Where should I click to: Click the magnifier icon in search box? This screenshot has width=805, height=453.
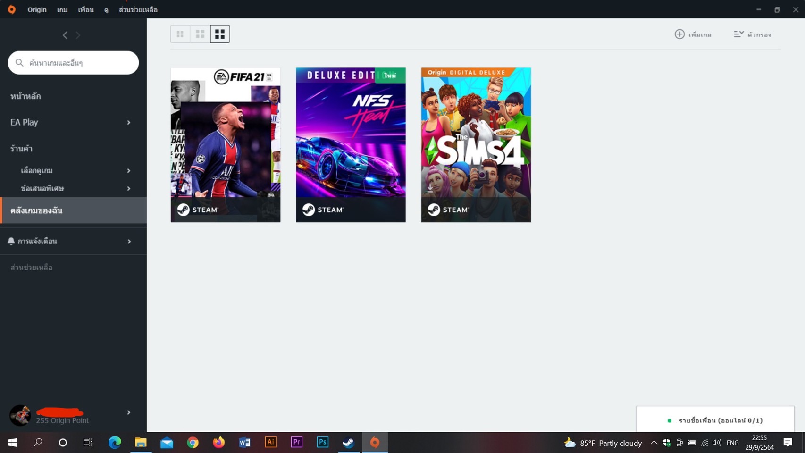[19, 63]
